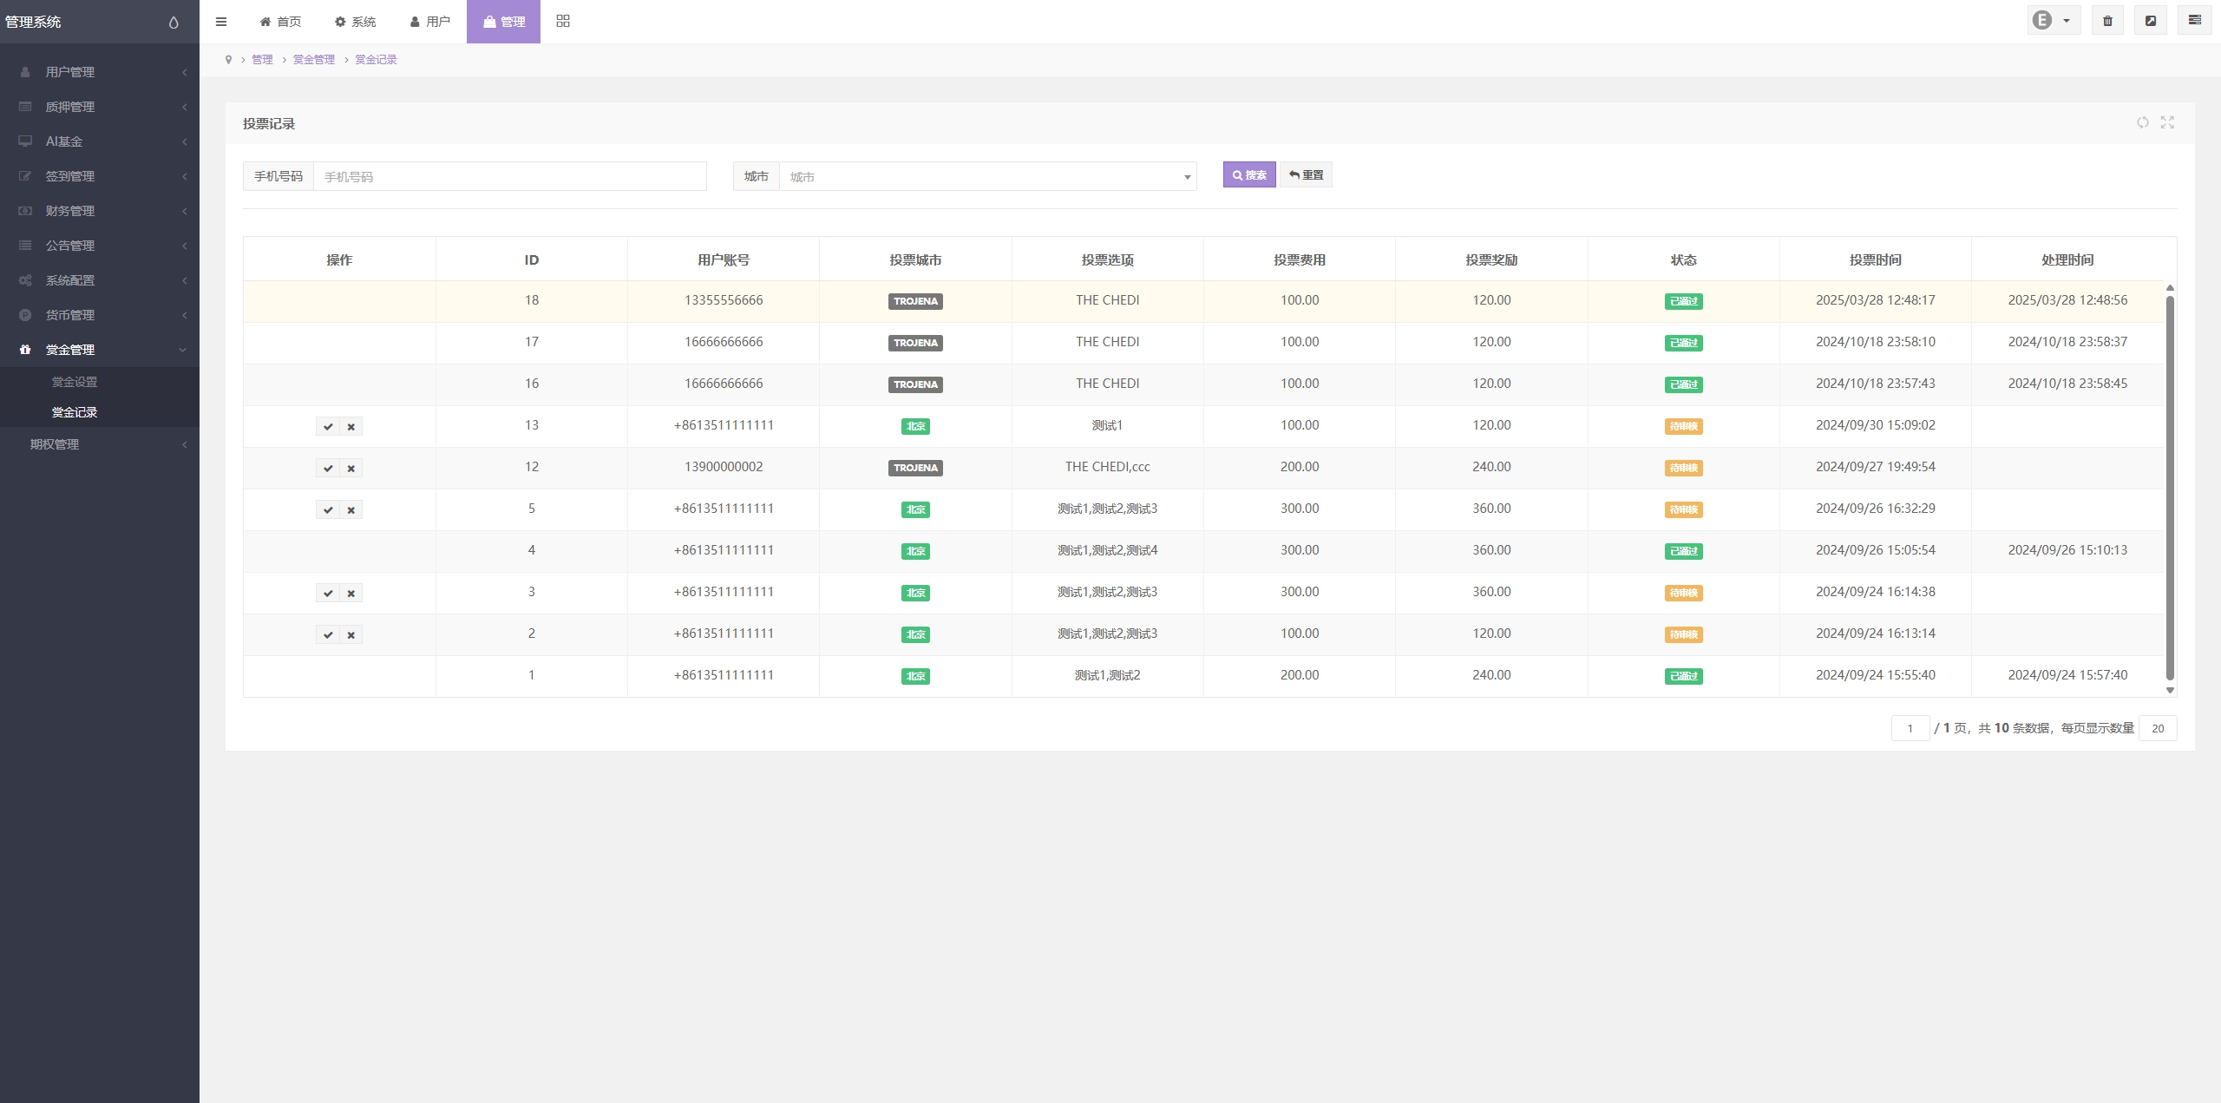Click the 手机号码 phone input field

coord(509,177)
